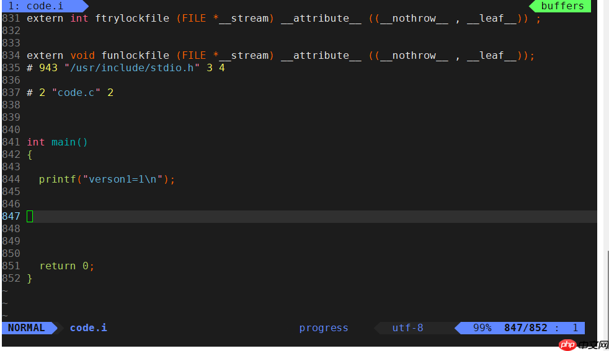Viewport: 609px width, 351px height.
Task: Click the ftrylockfile declaration on line 831
Action: 283,18
